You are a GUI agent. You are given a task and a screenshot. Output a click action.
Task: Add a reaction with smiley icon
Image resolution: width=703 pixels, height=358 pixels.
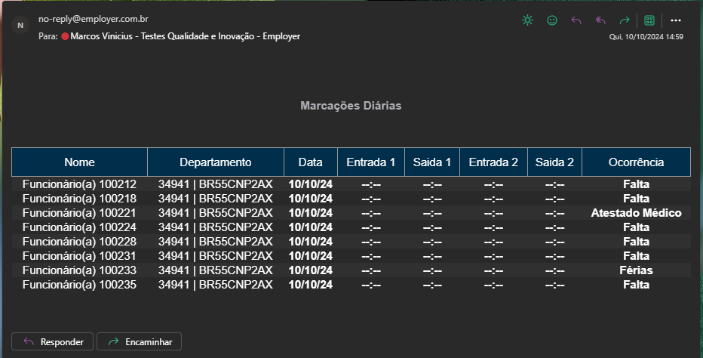552,20
